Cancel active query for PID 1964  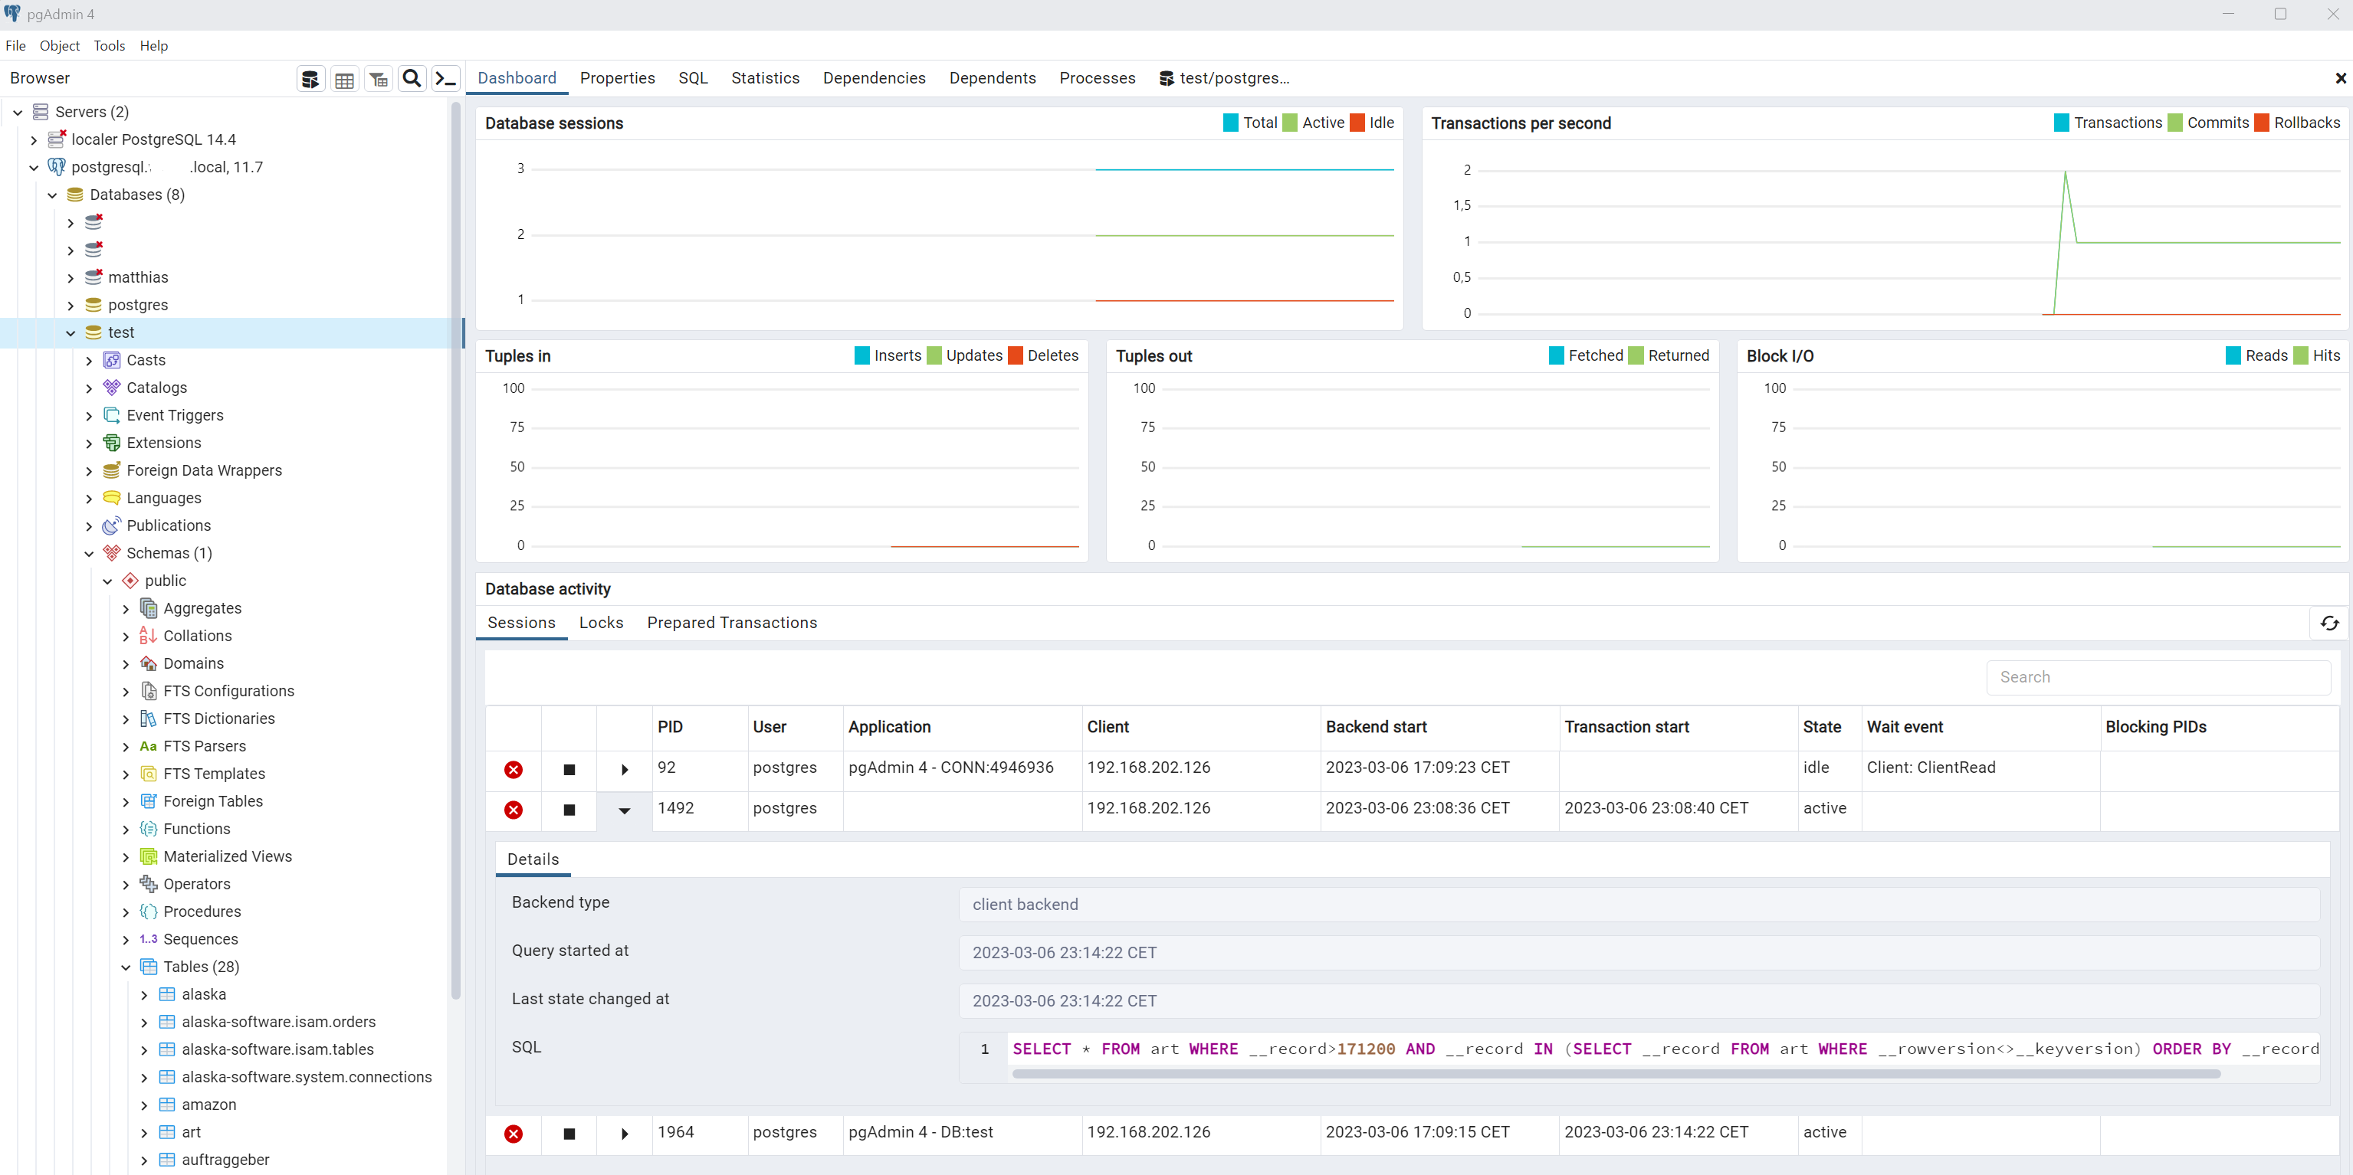(x=569, y=1134)
